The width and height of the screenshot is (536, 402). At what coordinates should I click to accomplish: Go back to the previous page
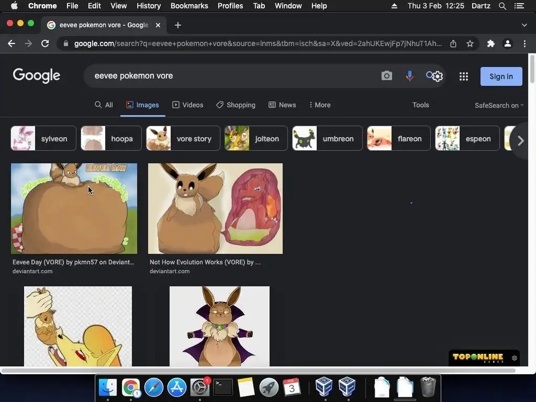pyautogui.click(x=12, y=44)
